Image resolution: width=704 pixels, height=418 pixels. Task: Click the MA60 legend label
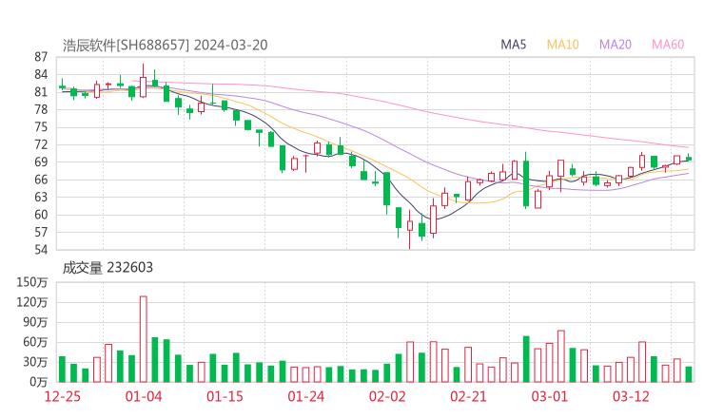pos(668,45)
